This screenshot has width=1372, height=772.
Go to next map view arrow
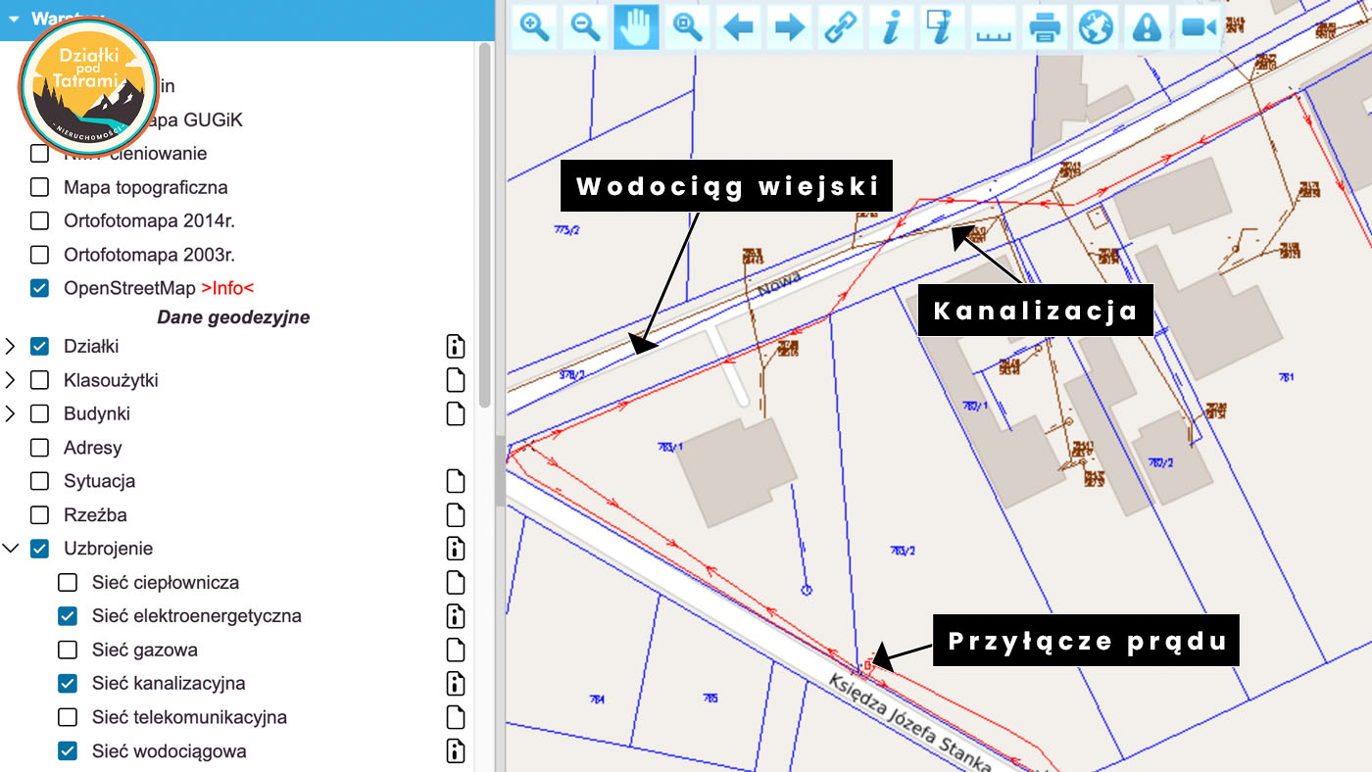tap(789, 26)
